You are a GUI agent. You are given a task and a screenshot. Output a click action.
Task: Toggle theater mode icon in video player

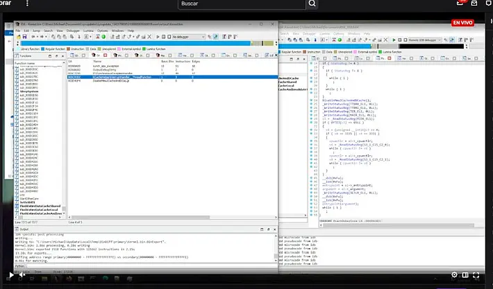(x=465, y=275)
